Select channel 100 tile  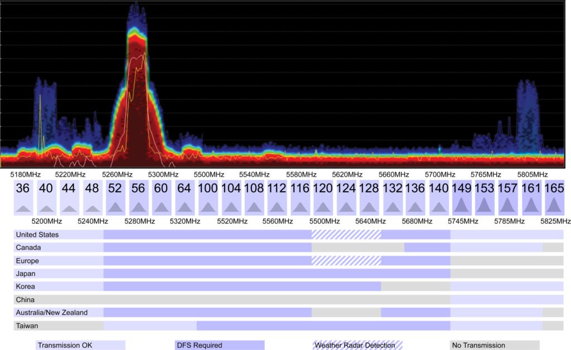(208, 197)
